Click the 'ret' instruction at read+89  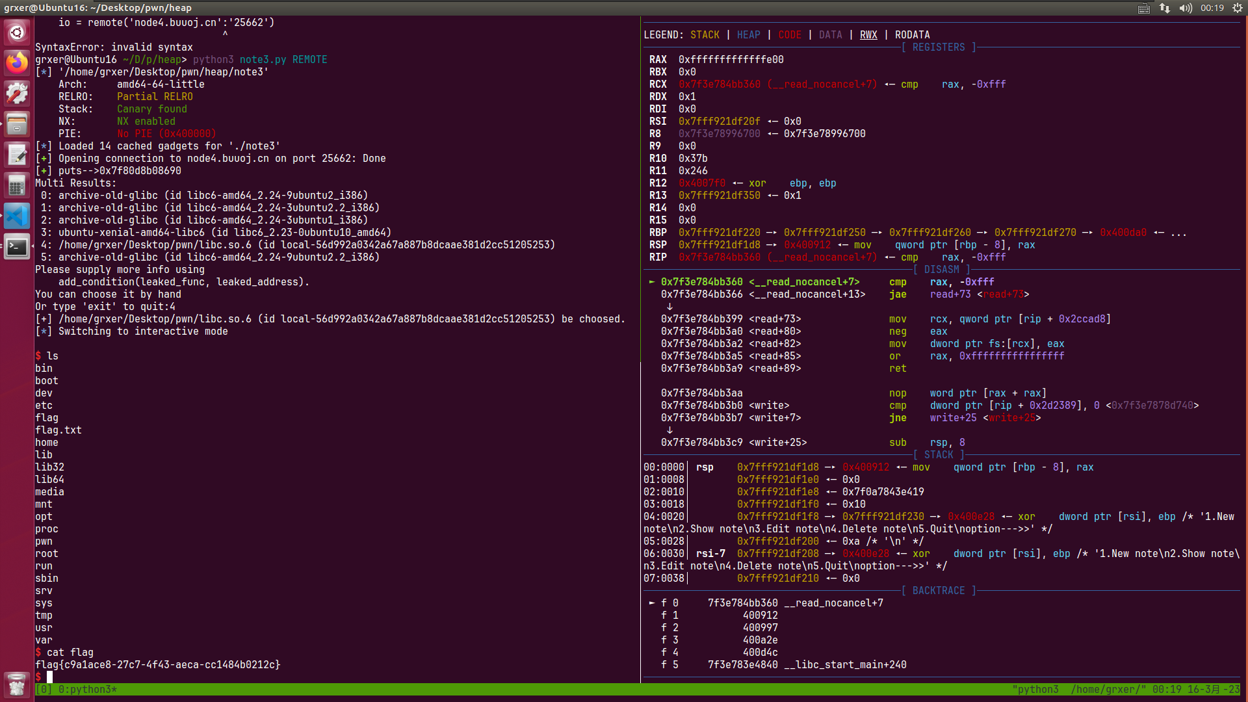point(898,369)
